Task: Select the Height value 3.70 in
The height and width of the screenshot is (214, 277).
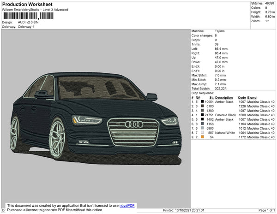Action: pyautogui.click(x=270, y=12)
